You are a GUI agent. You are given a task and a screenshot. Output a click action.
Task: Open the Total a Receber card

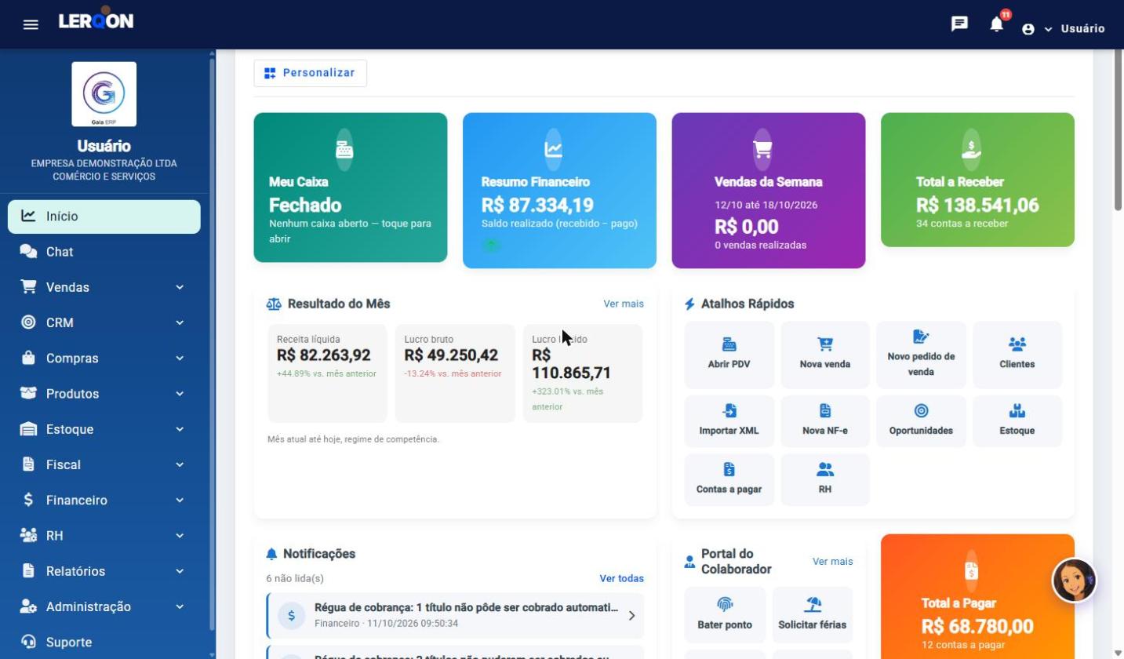coord(977,180)
